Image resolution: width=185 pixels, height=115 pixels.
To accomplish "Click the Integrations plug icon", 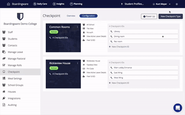I will (x=4, y=98).
